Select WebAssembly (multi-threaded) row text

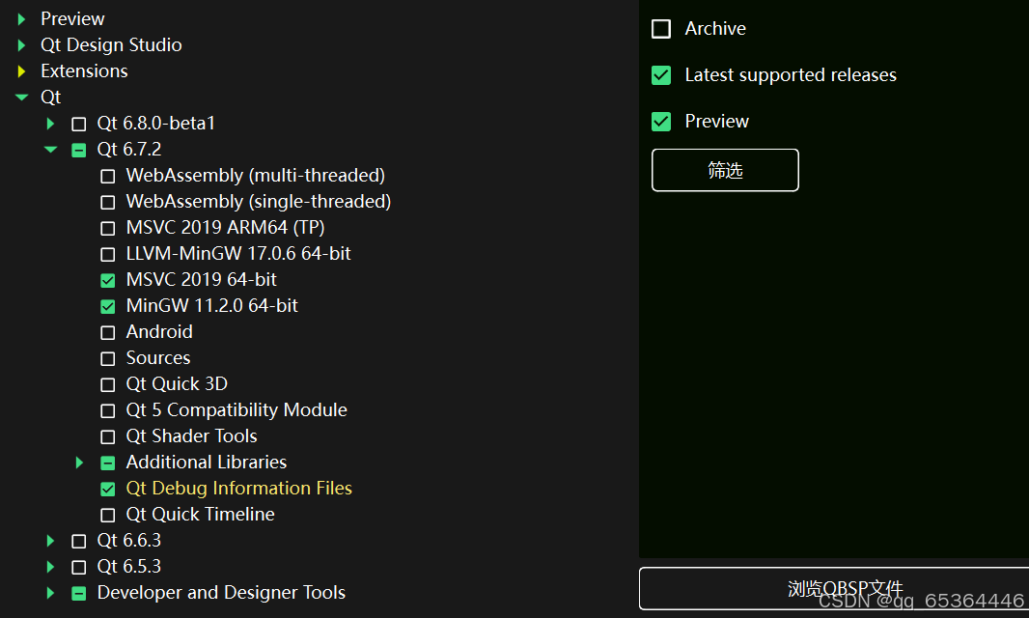(x=255, y=176)
